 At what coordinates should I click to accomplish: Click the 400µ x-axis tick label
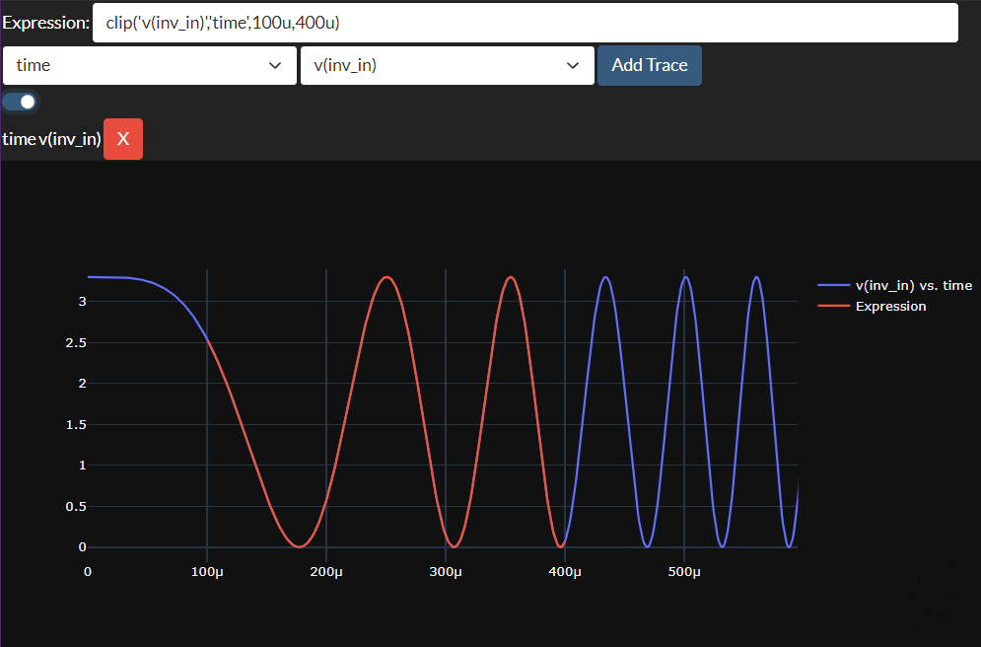(x=565, y=572)
